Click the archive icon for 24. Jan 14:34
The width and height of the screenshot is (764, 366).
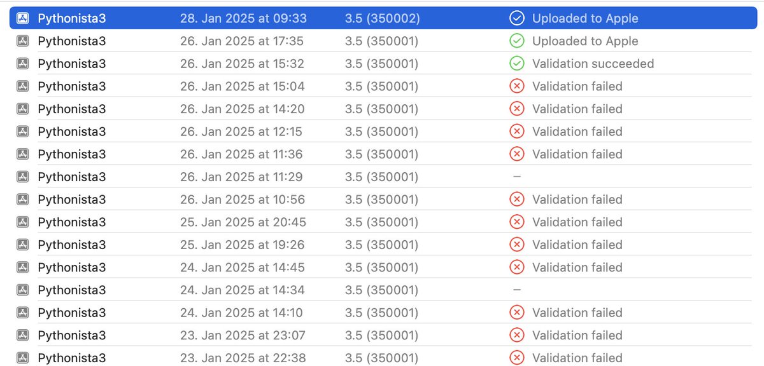22,290
